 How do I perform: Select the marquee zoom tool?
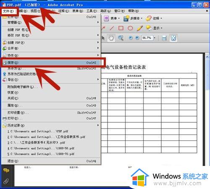point(121,38)
